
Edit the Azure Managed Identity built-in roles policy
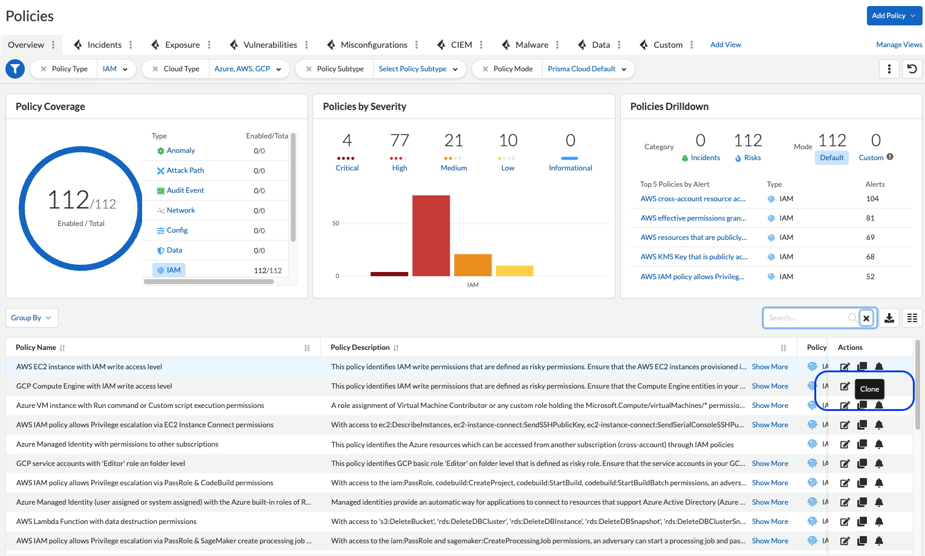coord(845,502)
